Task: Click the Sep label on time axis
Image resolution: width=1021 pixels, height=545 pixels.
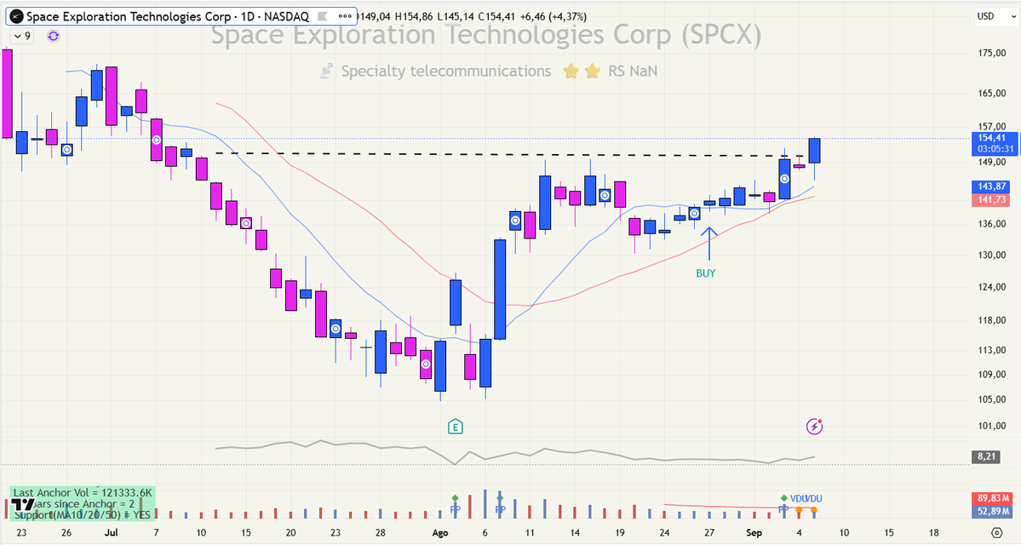Action: (754, 532)
